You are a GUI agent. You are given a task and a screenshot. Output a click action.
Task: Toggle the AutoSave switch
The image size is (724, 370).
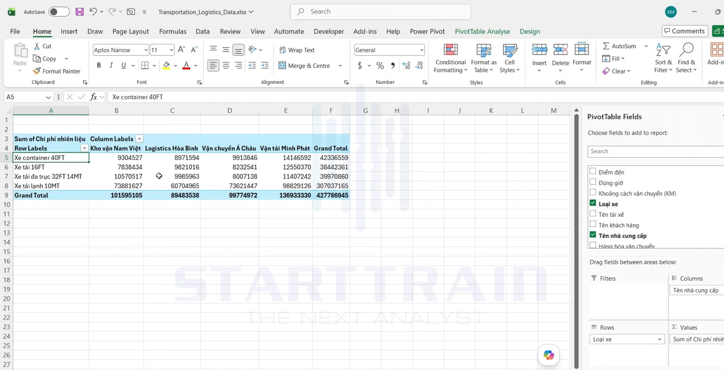click(x=59, y=12)
